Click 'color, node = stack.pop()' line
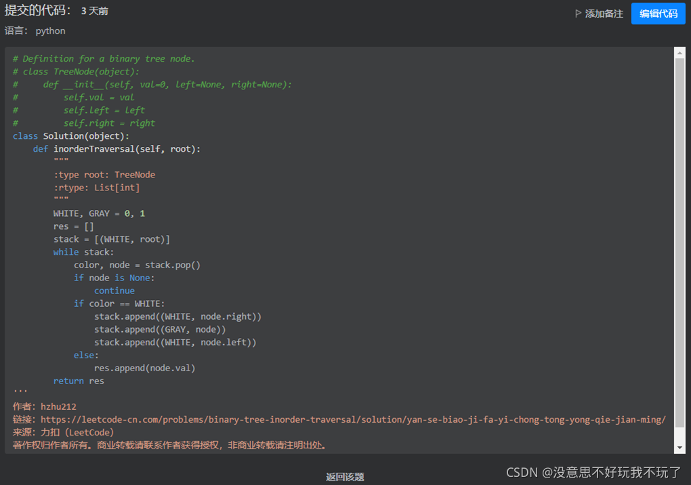 pyautogui.click(x=137, y=265)
